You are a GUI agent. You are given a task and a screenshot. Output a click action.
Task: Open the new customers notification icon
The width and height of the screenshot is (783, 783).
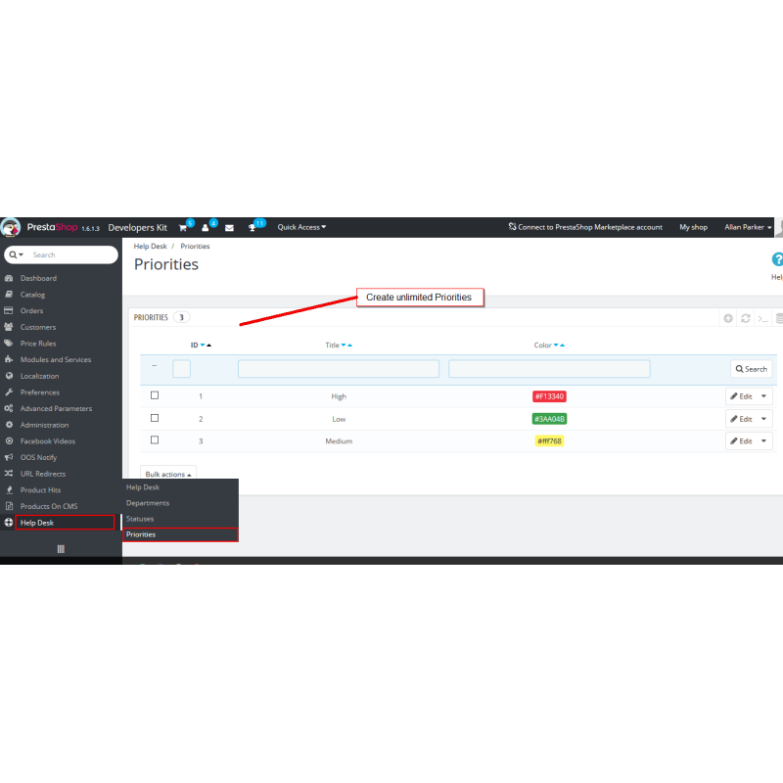(x=206, y=228)
